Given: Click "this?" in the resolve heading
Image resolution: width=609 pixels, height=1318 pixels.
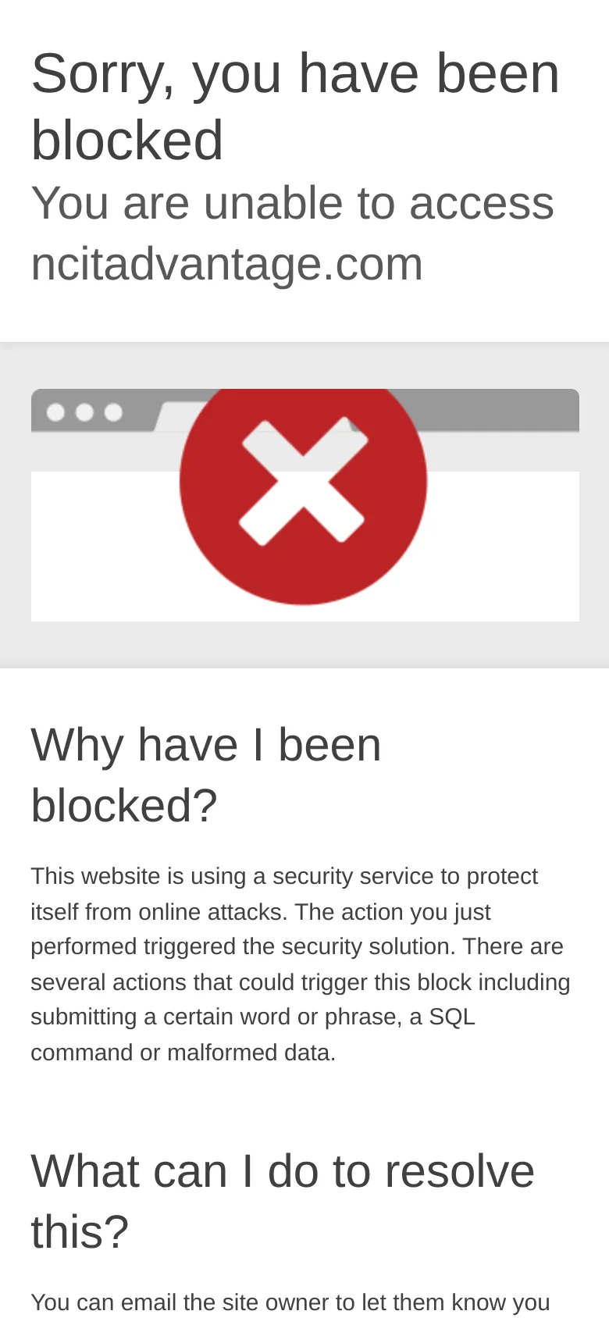Looking at the screenshot, I should tap(80, 1232).
